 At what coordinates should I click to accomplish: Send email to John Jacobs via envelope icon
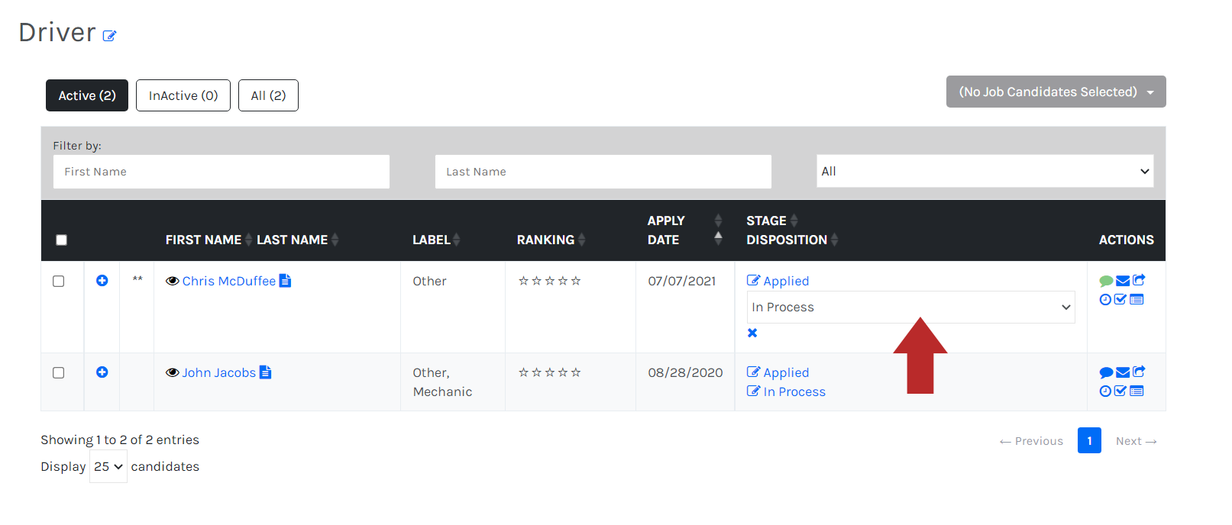point(1123,372)
